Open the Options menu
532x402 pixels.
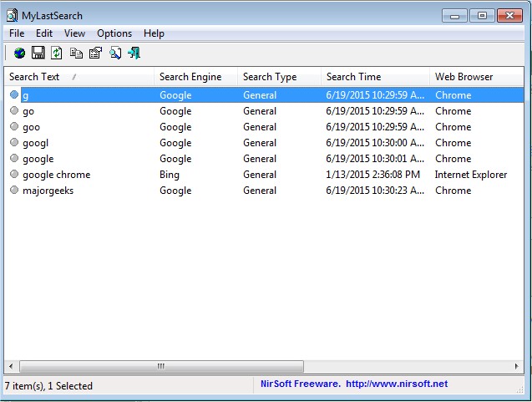pos(114,33)
